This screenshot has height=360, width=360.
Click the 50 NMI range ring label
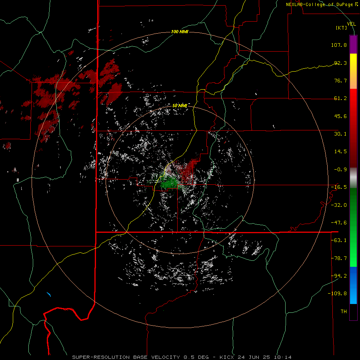point(180,106)
